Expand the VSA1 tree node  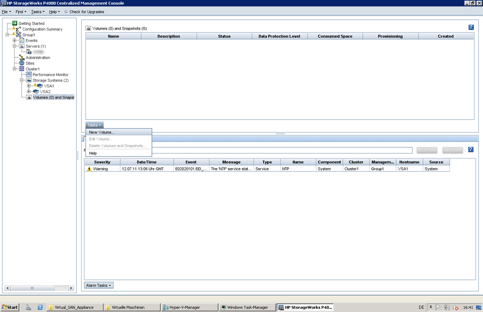pyautogui.click(x=29, y=86)
